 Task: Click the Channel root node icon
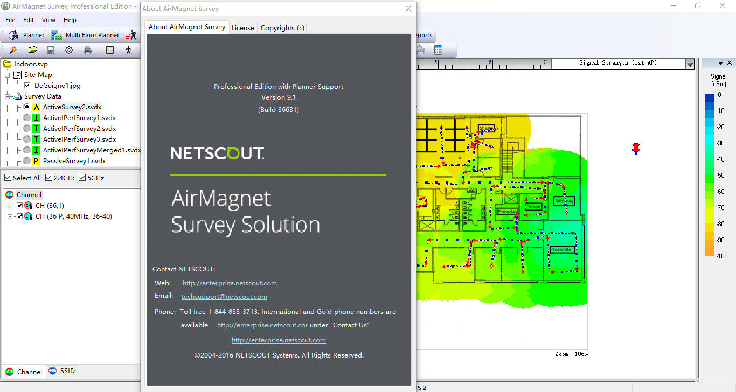pos(9,195)
